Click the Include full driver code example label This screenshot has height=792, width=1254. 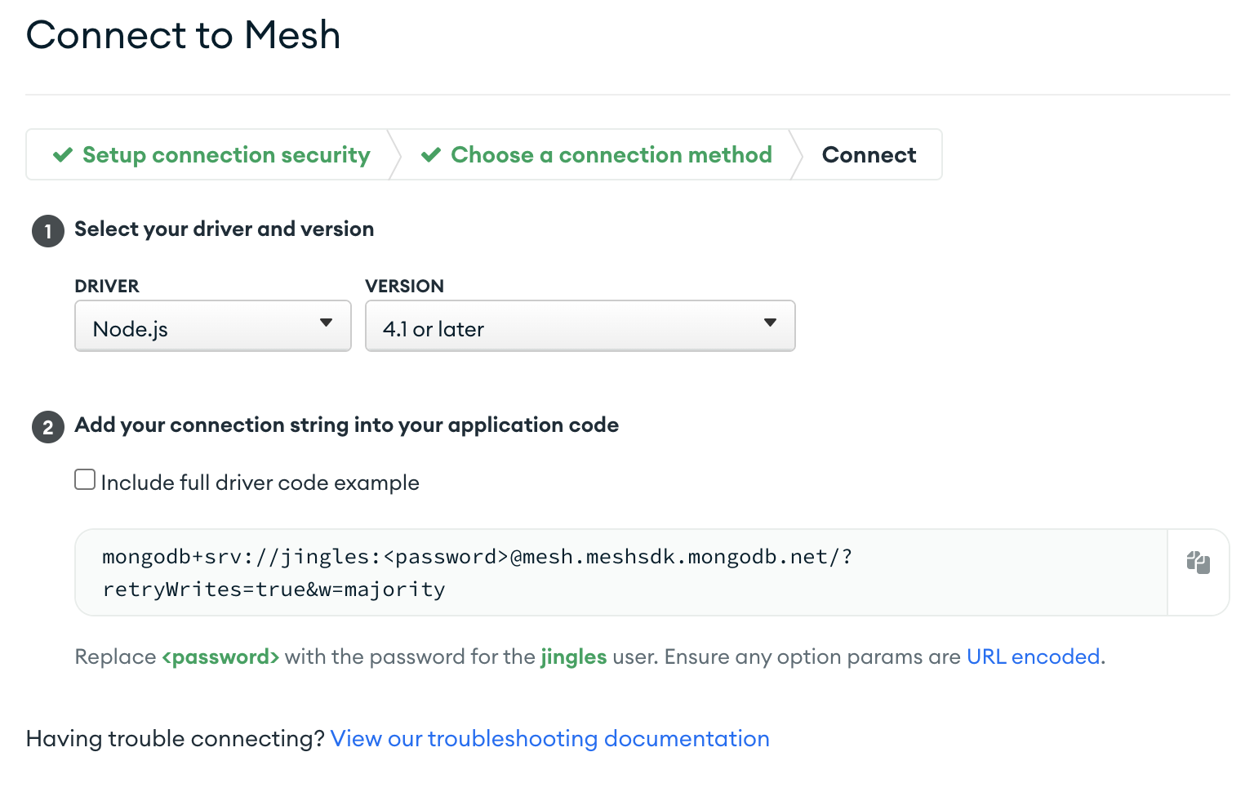(x=260, y=483)
